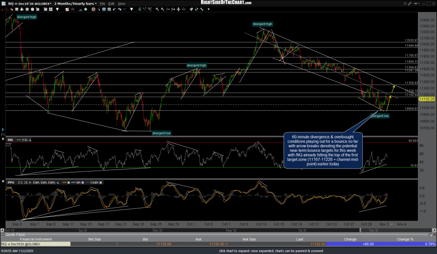Viewport: 437px width, 254px height.
Task: Select the parallel channel lines tool
Action: (150, 9)
